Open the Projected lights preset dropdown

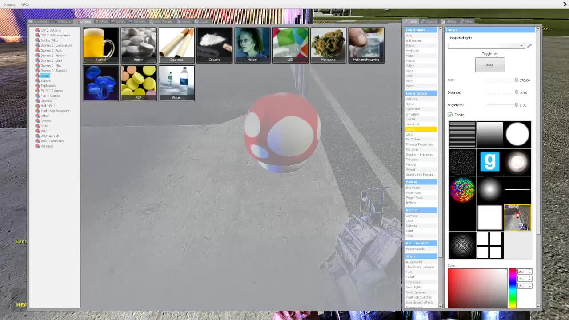pos(486,45)
